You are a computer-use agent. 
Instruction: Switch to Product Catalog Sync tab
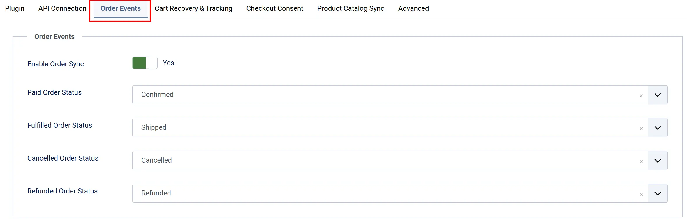point(351,8)
